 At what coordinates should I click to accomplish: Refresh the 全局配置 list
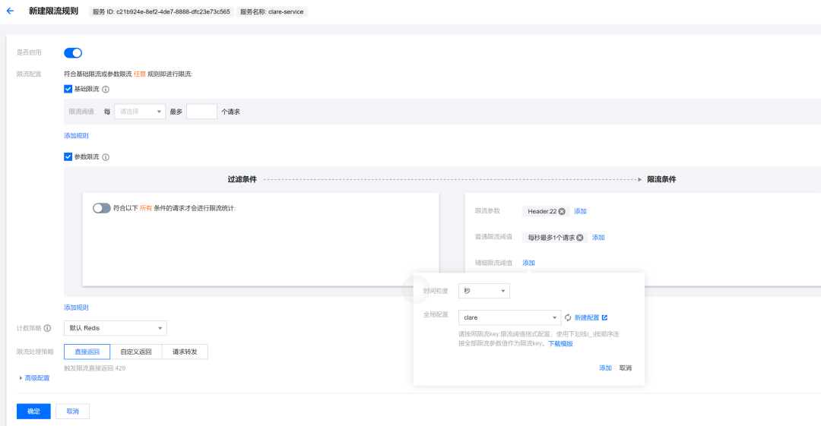(x=568, y=317)
